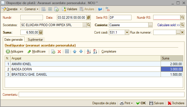Click the Validare button
Viewport: 187px width, 107px height.
coord(69,9)
